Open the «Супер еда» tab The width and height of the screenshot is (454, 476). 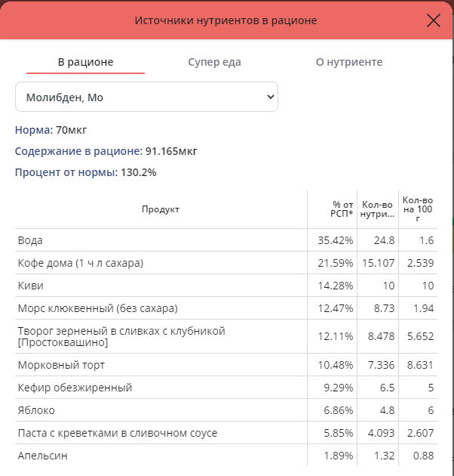[x=214, y=62]
